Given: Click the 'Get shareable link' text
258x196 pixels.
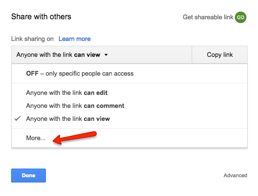Looking at the screenshot, I should pyautogui.click(x=208, y=17).
